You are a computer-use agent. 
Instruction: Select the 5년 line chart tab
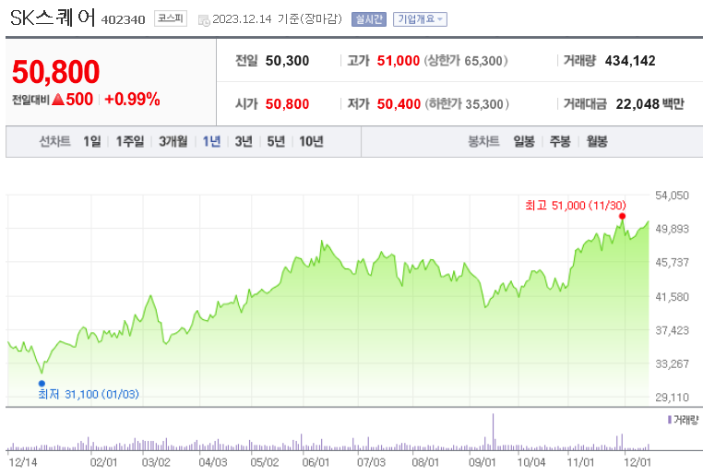coord(276,142)
